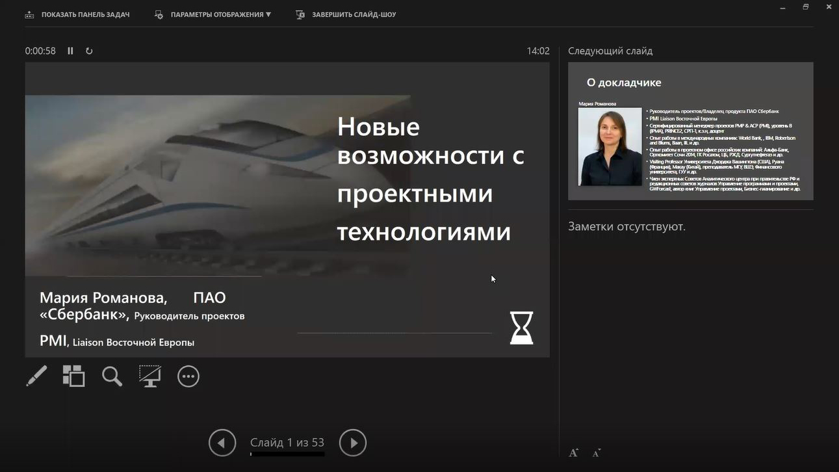Toggle the black screen slide-show icon
839x472 pixels.
150,376
